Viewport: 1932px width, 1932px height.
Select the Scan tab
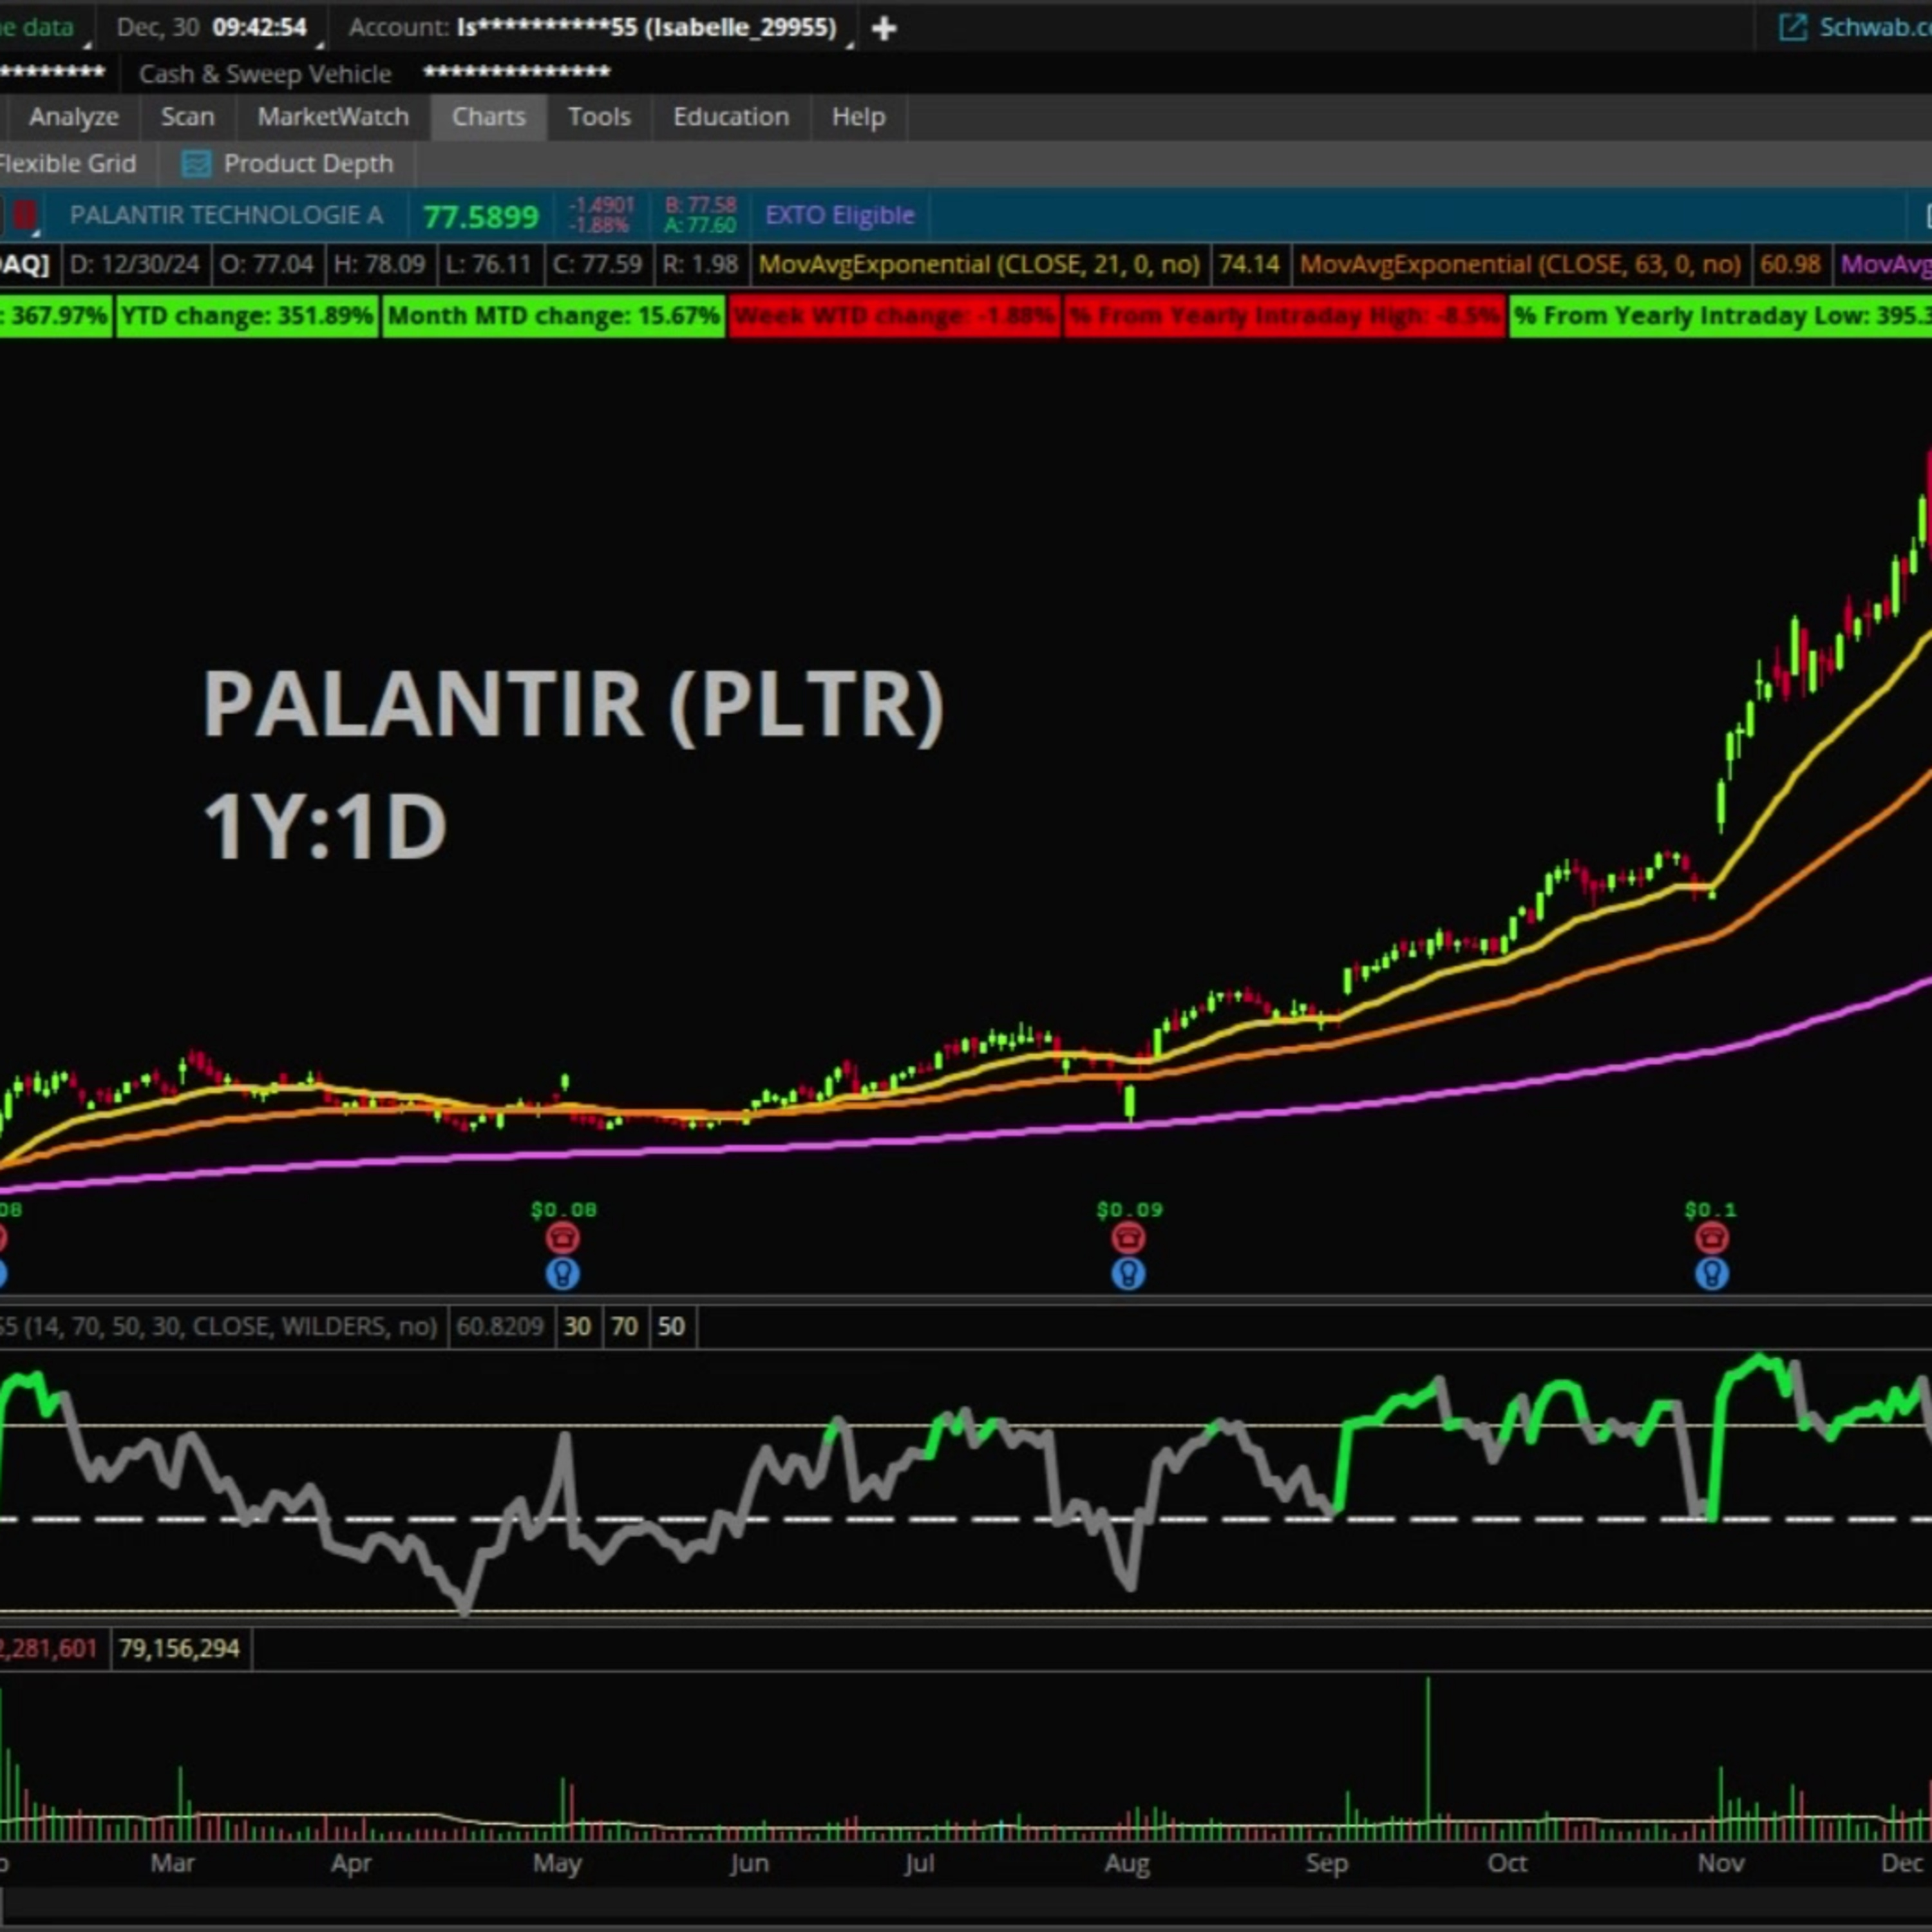coord(187,117)
